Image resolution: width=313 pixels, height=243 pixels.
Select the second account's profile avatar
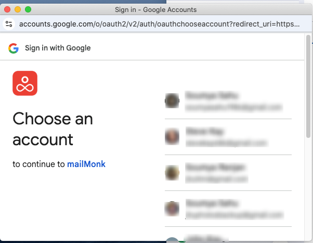(x=172, y=137)
